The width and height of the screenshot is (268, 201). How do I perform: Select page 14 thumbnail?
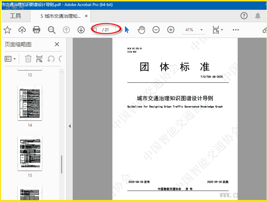coord(30,103)
